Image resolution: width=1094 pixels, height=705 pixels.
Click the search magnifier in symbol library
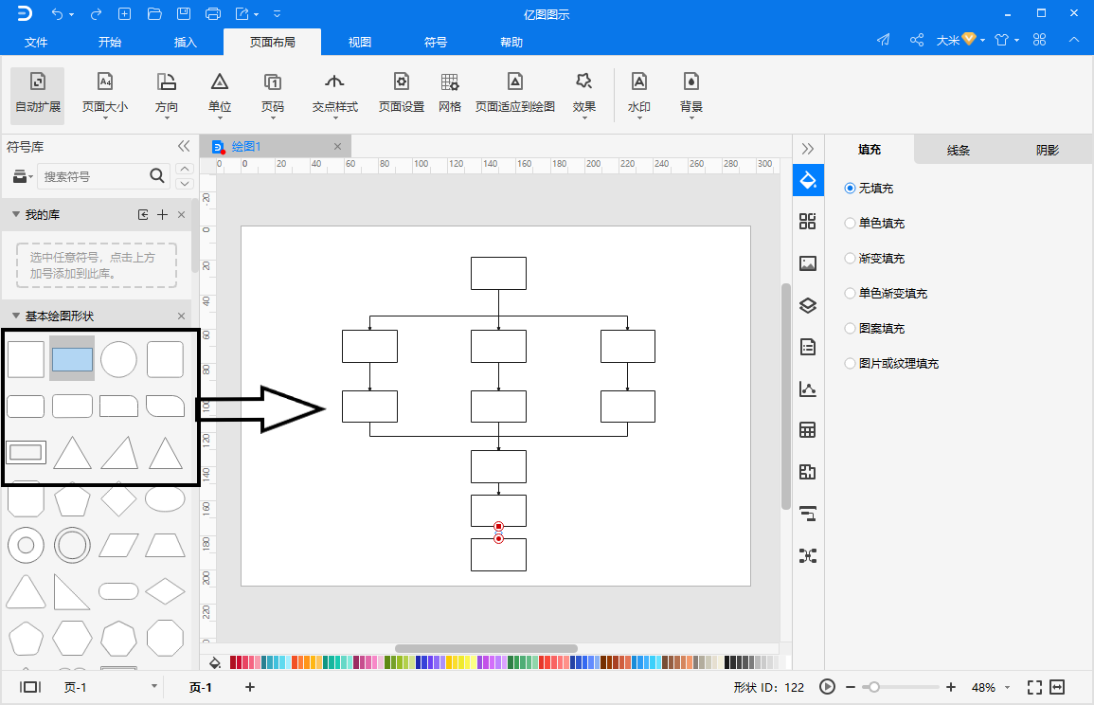(157, 176)
